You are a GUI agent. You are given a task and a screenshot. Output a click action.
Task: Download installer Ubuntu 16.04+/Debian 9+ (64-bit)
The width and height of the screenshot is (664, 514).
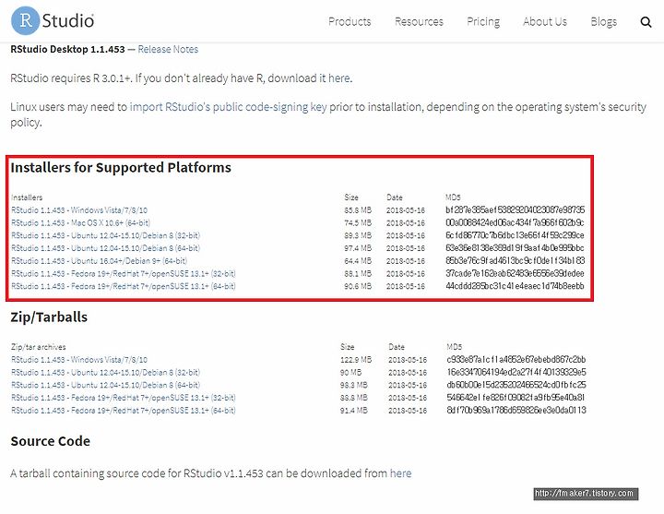[x=99, y=261]
